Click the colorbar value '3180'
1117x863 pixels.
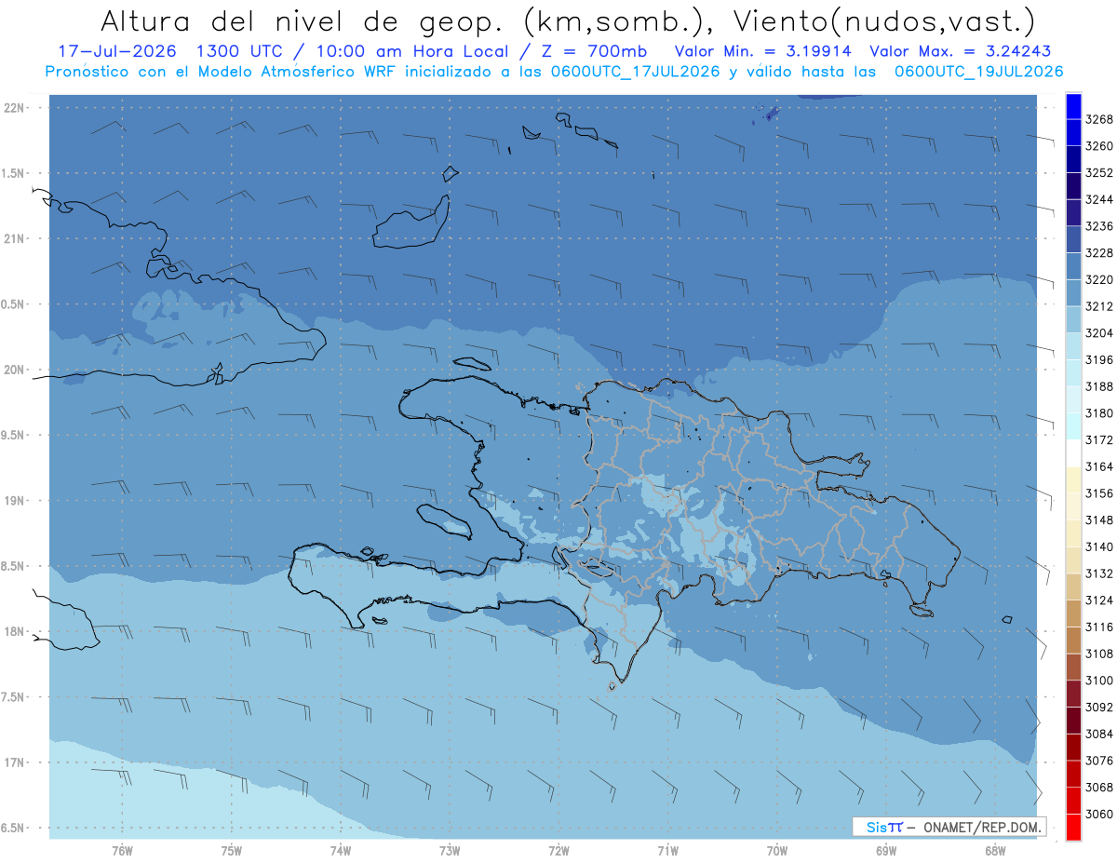coord(1099,413)
